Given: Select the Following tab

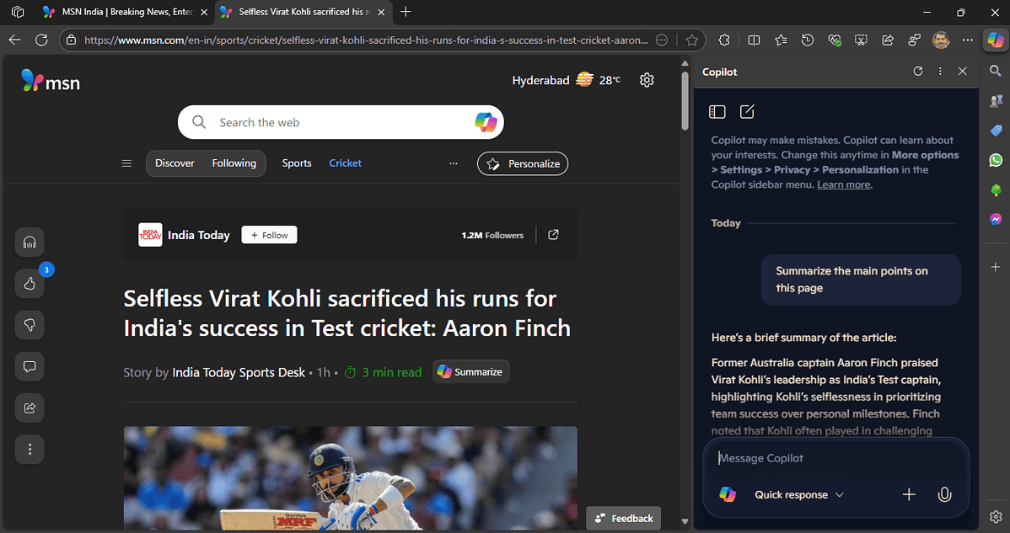Looking at the screenshot, I should coord(234,163).
